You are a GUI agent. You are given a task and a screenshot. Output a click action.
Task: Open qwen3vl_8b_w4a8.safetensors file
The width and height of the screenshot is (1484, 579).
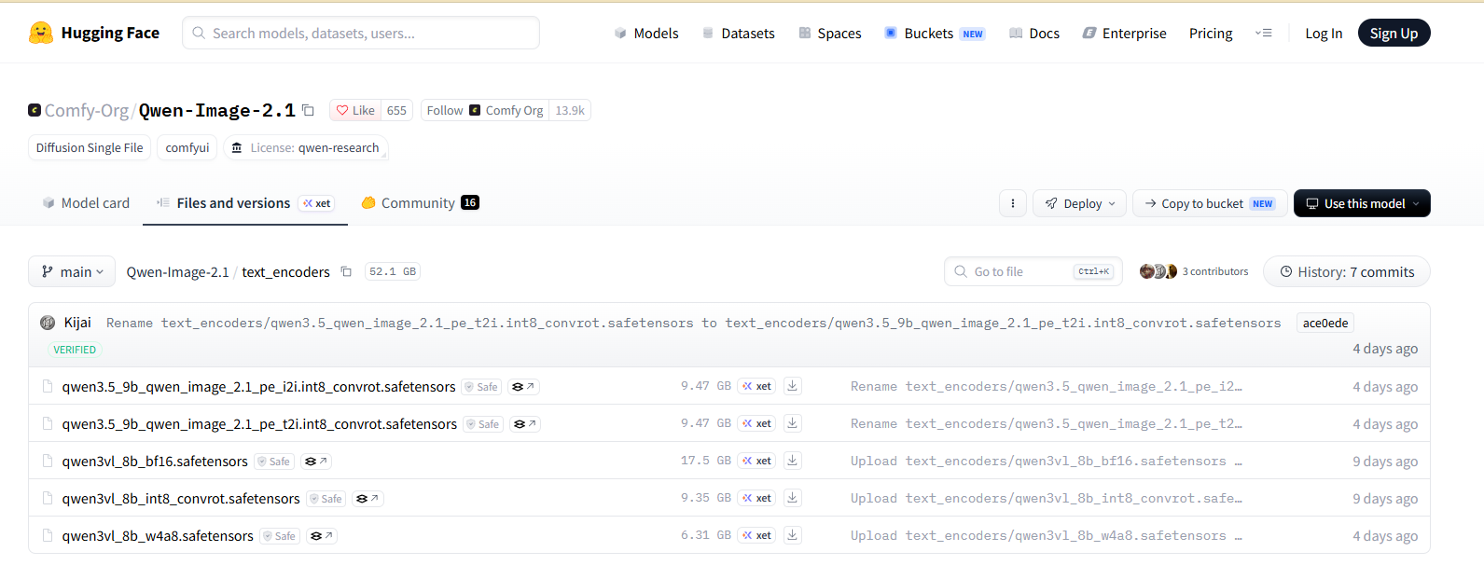click(158, 536)
